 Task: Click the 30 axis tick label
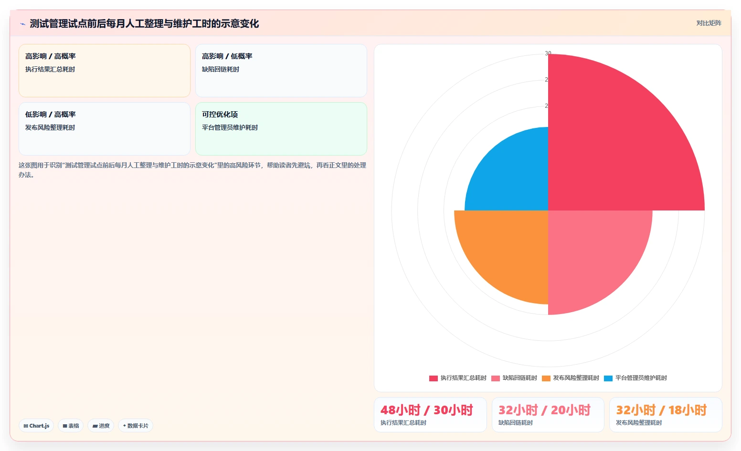(x=548, y=53)
